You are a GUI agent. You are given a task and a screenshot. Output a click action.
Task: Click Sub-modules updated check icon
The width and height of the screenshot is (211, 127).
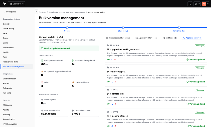tap(73, 61)
